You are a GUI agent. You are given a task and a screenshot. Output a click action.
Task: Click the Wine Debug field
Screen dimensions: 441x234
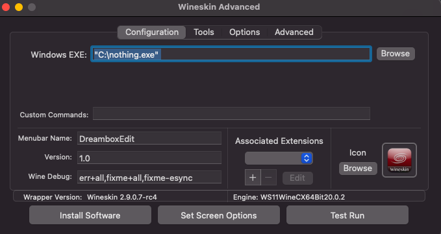pos(149,178)
